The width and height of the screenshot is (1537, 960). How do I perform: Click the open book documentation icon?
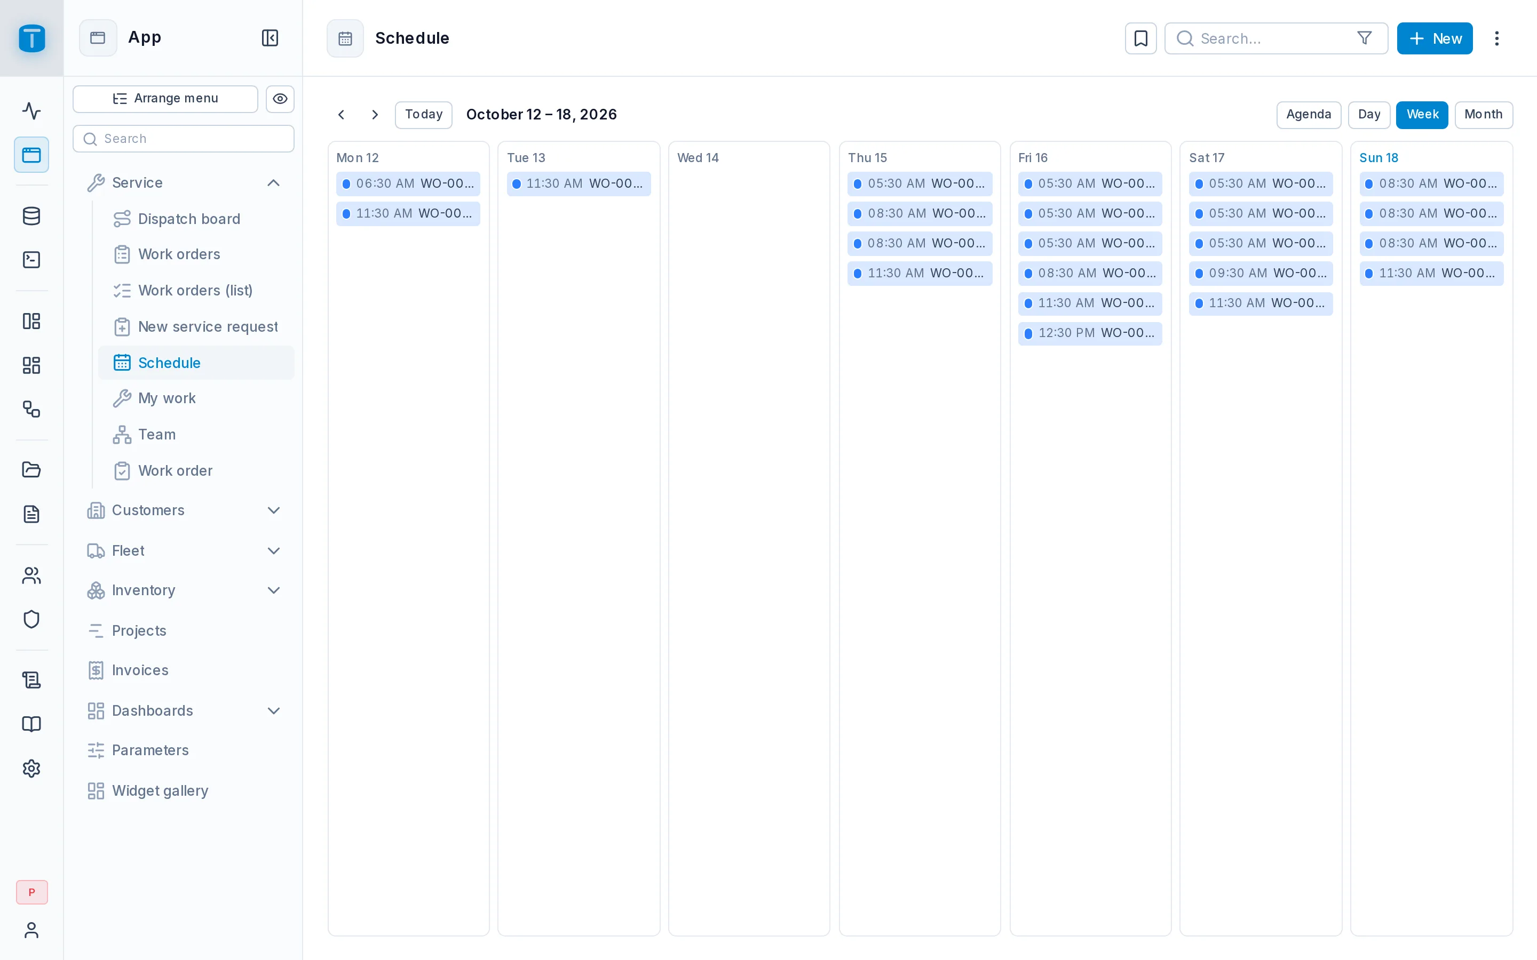[x=31, y=724]
